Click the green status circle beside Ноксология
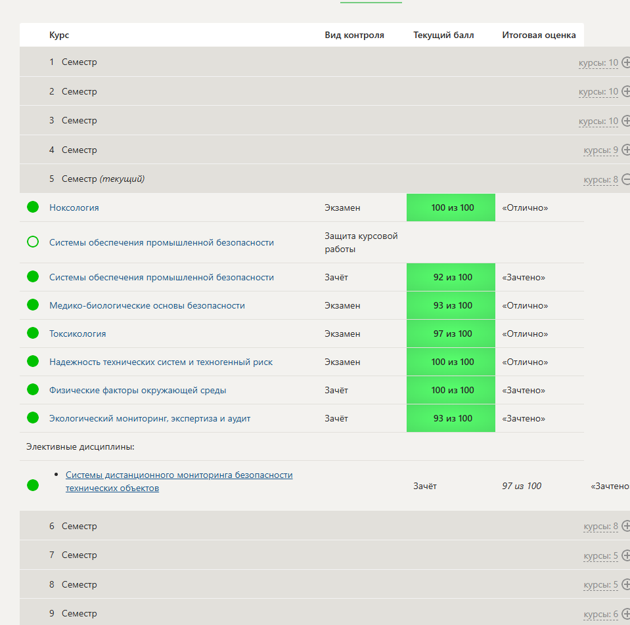630x625 pixels. [33, 207]
